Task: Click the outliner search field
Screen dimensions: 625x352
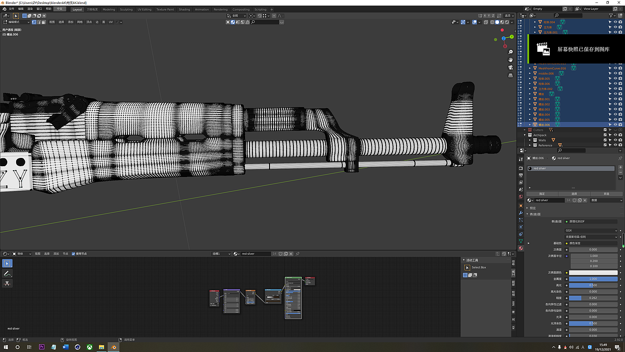Action: point(568,16)
